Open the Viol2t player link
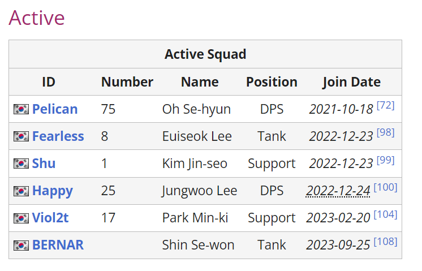Image resolution: width=422 pixels, height=271 pixels. click(50, 218)
